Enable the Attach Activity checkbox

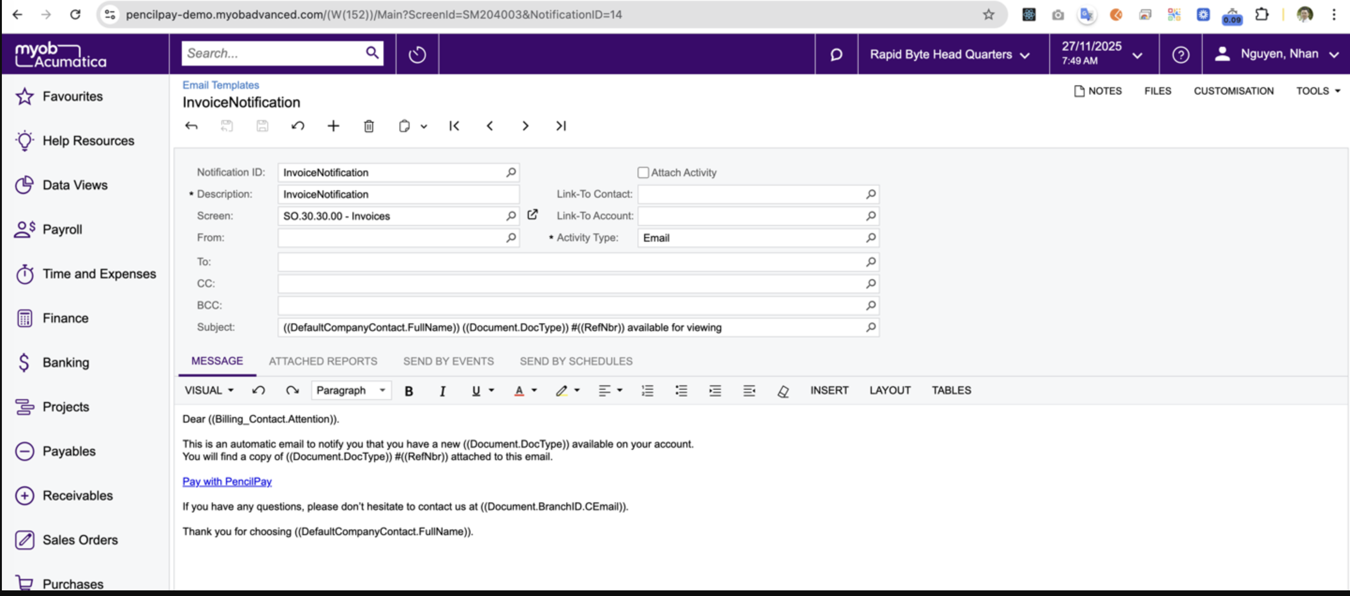pyautogui.click(x=643, y=172)
